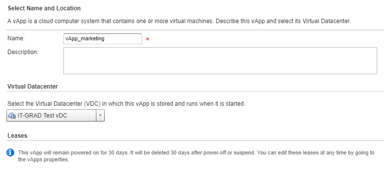The image size is (386, 181).
Task: Click the red required-field asterisk
Action: (148, 39)
